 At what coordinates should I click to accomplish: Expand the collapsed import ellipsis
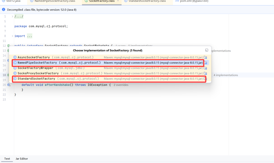click(x=29, y=36)
